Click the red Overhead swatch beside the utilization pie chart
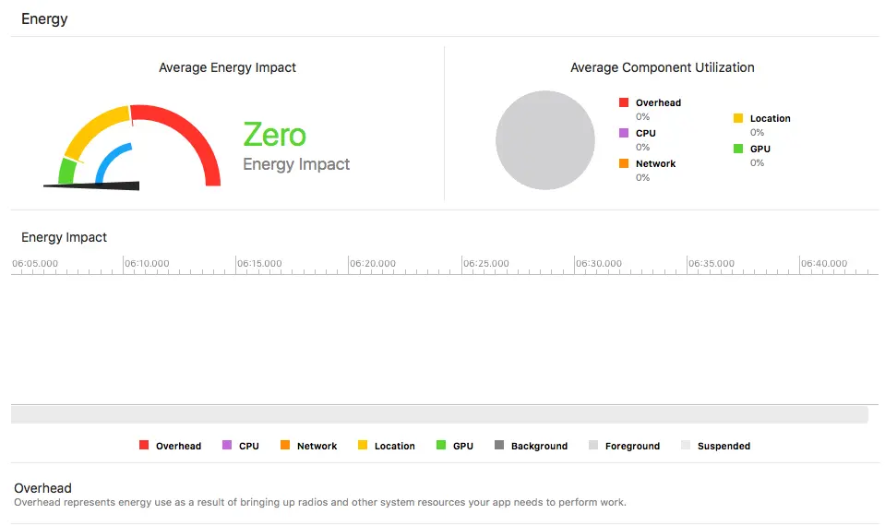This screenshot has width=885, height=526. [624, 102]
